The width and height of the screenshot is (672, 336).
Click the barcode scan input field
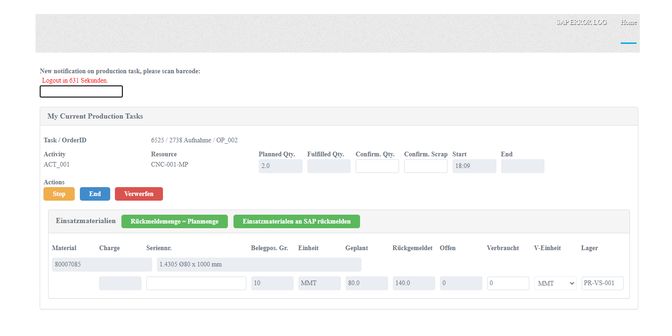point(81,91)
